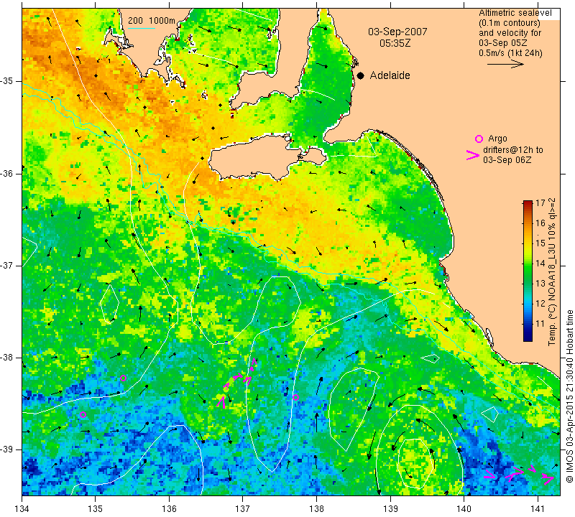Click the Argo legend circle symbol
The height and width of the screenshot is (517, 575).
coord(479,139)
